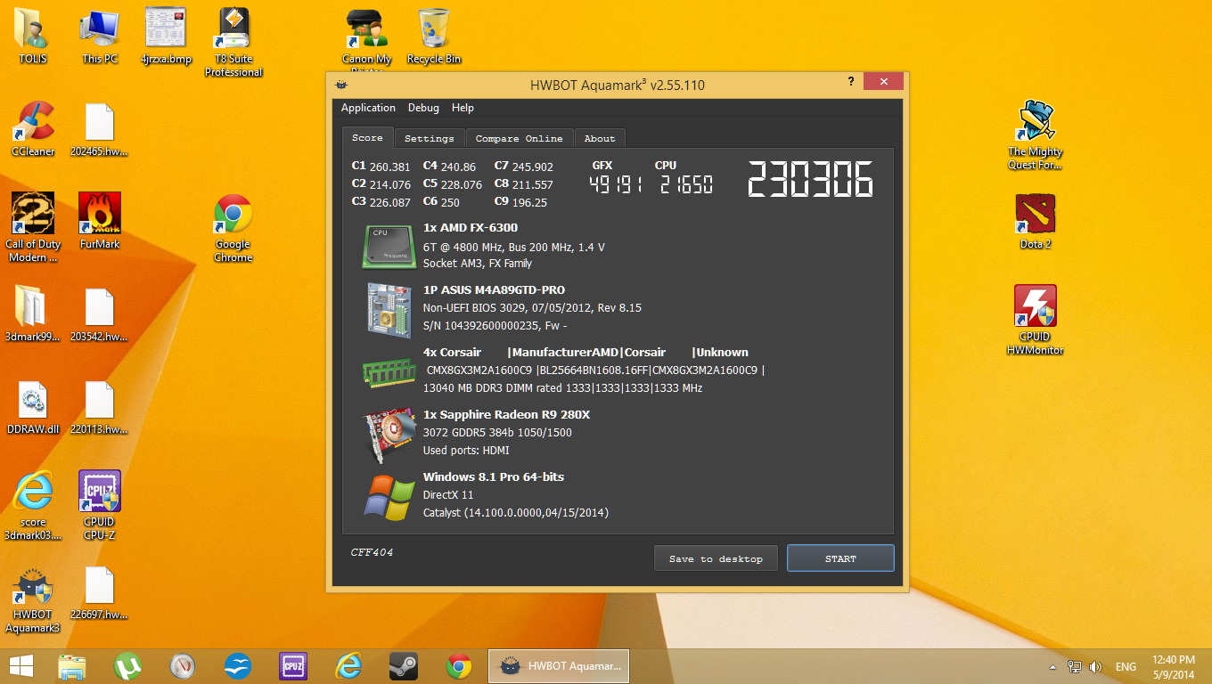Open the Application menu
The height and width of the screenshot is (684, 1212).
pyautogui.click(x=368, y=108)
